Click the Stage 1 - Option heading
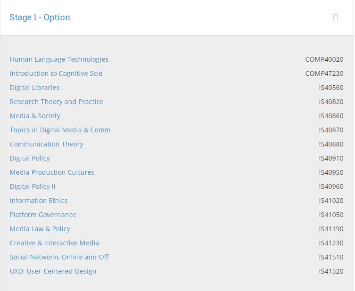 (x=40, y=17)
